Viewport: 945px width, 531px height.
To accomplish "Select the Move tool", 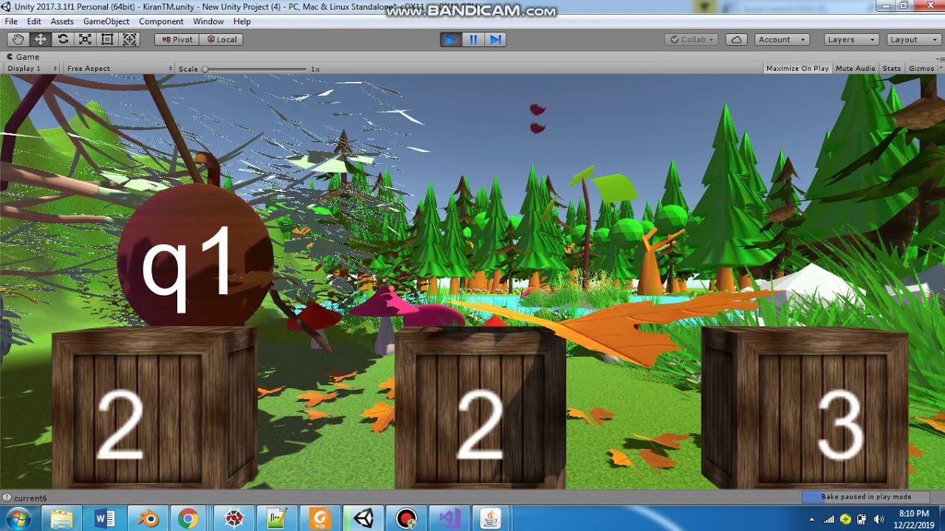I will tap(40, 39).
